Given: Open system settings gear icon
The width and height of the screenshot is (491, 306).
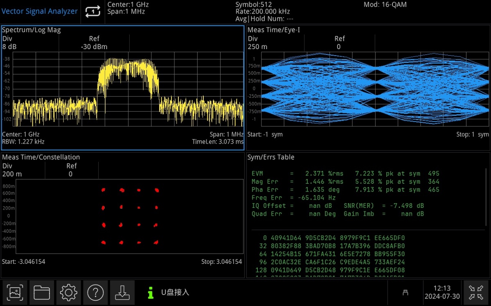Looking at the screenshot, I should coord(68,292).
